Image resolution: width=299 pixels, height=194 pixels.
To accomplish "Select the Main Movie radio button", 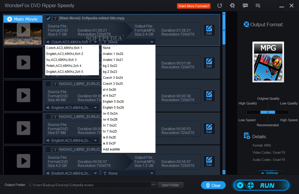I will coord(10,19).
